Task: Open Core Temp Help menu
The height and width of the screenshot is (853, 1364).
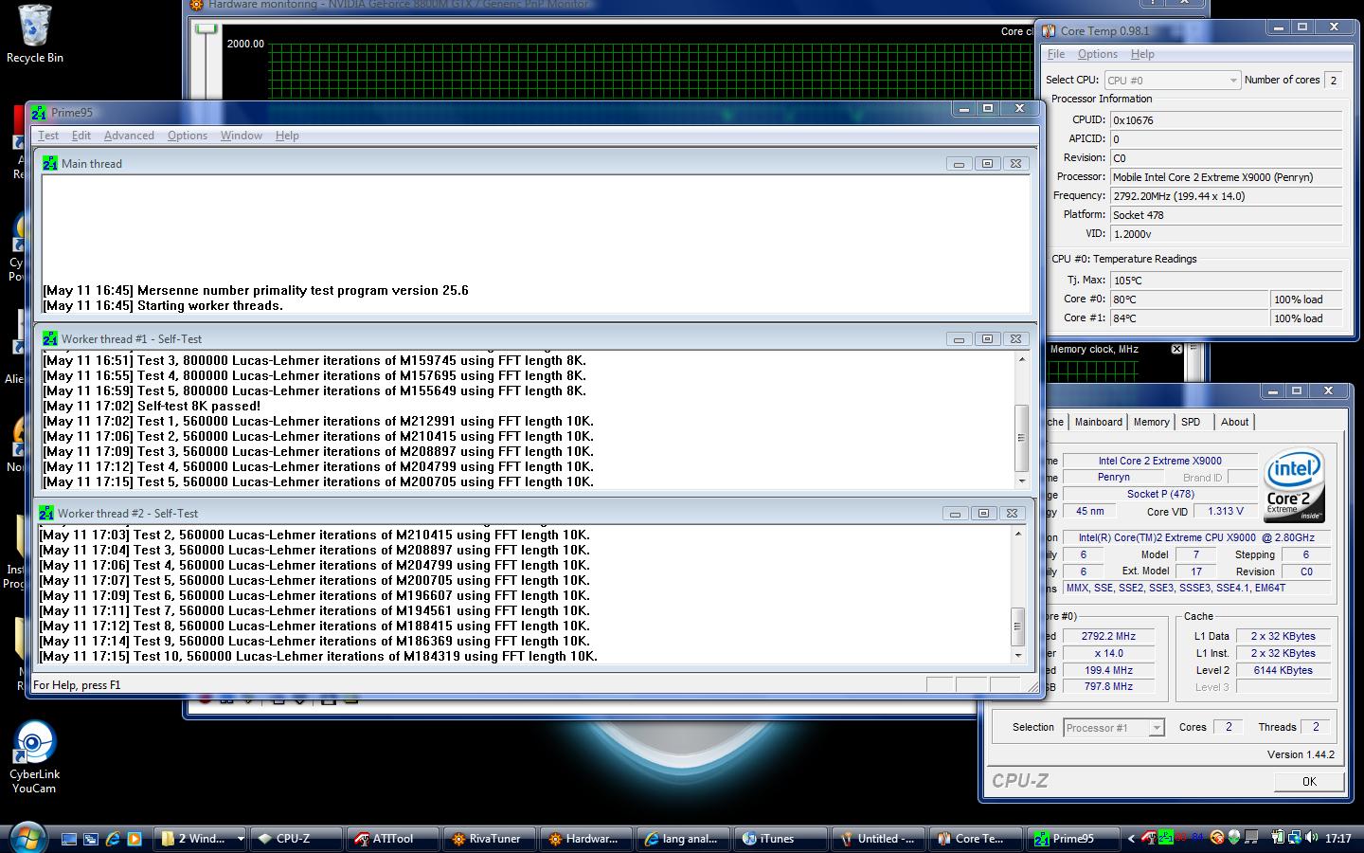Action: pyautogui.click(x=1142, y=54)
